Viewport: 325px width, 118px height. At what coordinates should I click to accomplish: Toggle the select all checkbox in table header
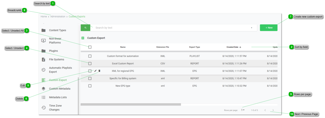pos(90,47)
